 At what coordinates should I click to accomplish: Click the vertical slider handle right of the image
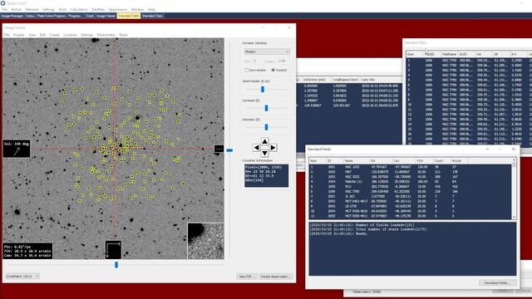229,150
